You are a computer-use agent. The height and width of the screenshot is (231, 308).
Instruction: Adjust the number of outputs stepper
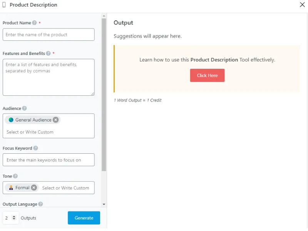pos(14,218)
